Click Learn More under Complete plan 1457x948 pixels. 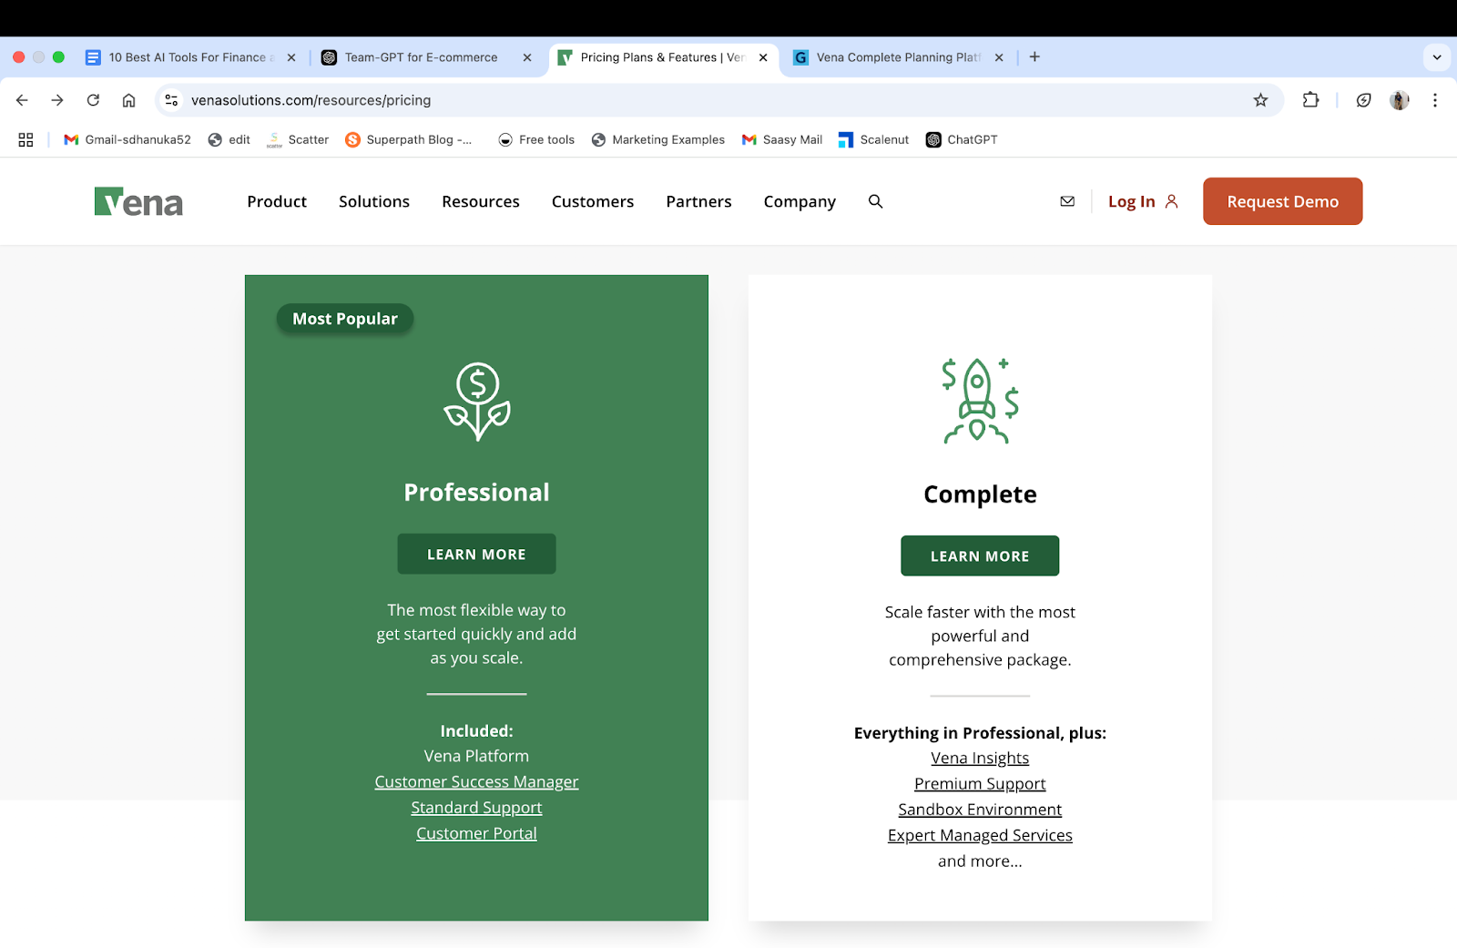coord(980,556)
